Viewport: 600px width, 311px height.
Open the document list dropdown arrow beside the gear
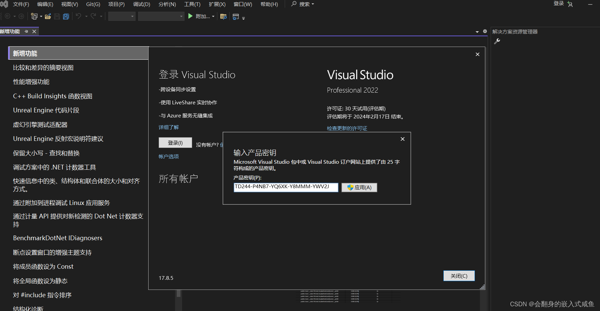point(477,32)
